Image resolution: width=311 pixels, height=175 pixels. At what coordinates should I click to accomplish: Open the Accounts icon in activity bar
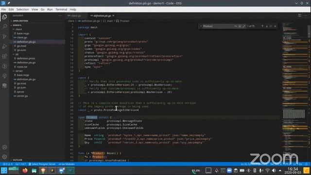(4, 147)
